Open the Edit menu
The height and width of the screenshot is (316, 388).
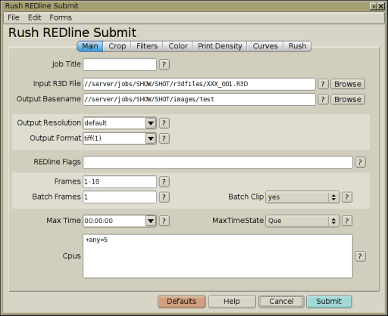click(35, 17)
